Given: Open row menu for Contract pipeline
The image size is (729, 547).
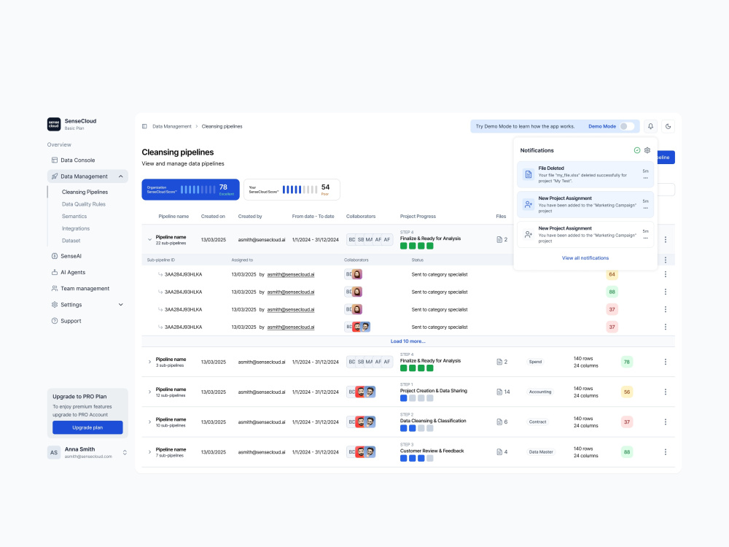Looking at the screenshot, I should tap(666, 422).
